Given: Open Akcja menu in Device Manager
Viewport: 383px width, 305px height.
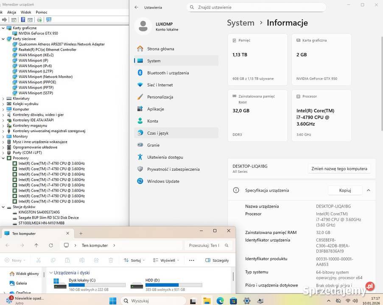Looking at the screenshot, I should coord(11,12).
